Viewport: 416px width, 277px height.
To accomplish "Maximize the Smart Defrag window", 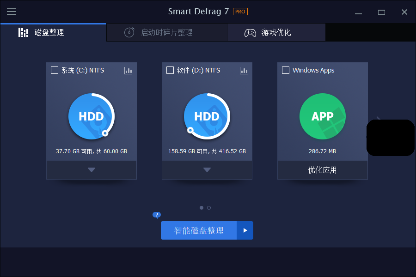I will (x=381, y=12).
